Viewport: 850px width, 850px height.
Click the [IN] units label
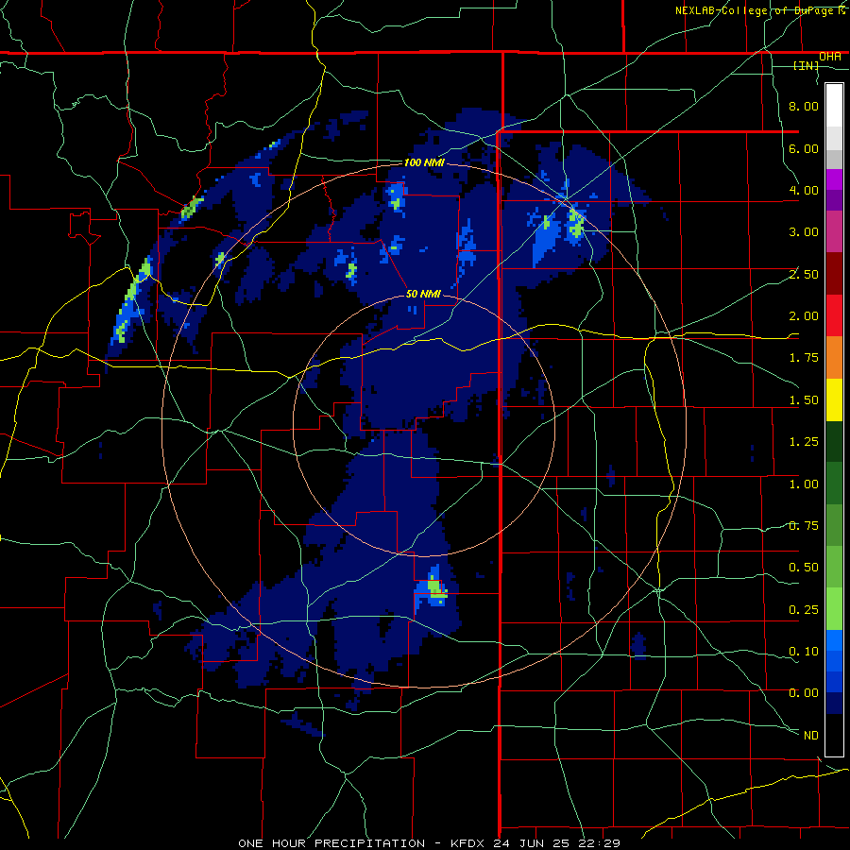tap(807, 65)
